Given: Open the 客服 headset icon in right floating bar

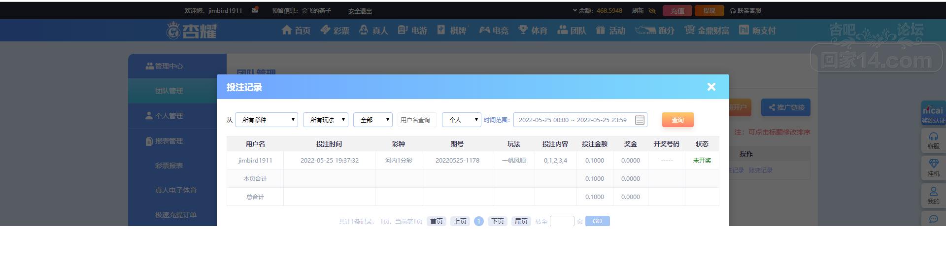Looking at the screenshot, I should [x=933, y=140].
